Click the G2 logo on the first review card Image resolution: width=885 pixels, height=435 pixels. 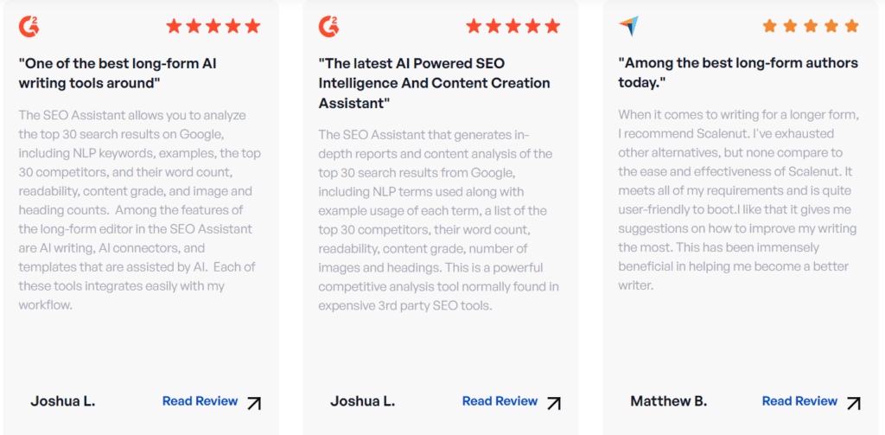click(x=29, y=27)
